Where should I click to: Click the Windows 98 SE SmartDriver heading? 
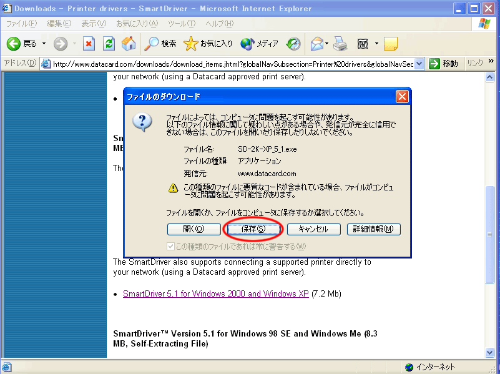(245, 338)
